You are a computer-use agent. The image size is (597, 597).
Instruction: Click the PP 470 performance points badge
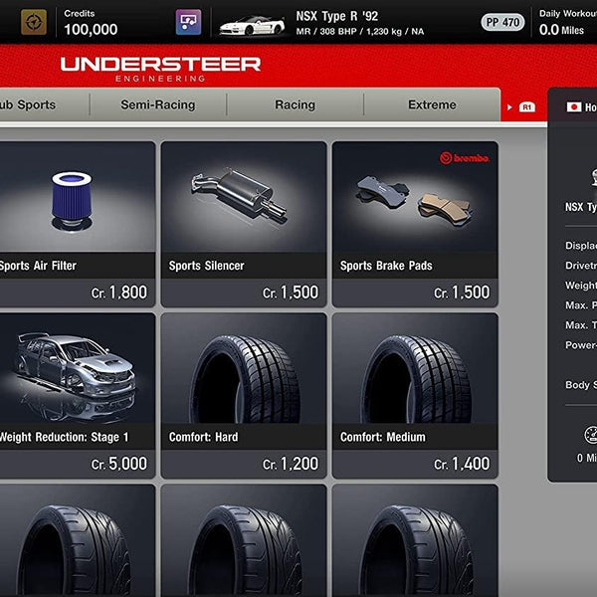coord(502,23)
